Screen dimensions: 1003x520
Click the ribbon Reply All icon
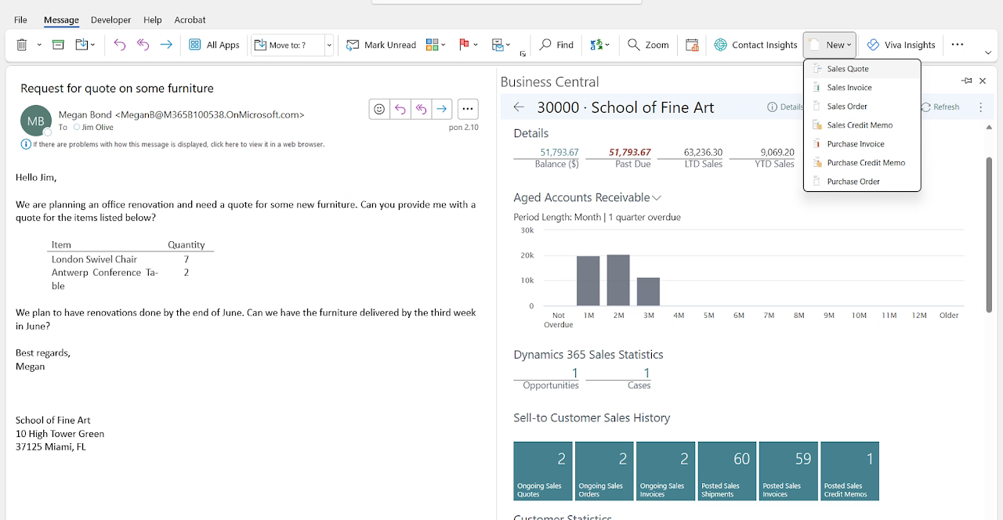pyautogui.click(x=143, y=45)
